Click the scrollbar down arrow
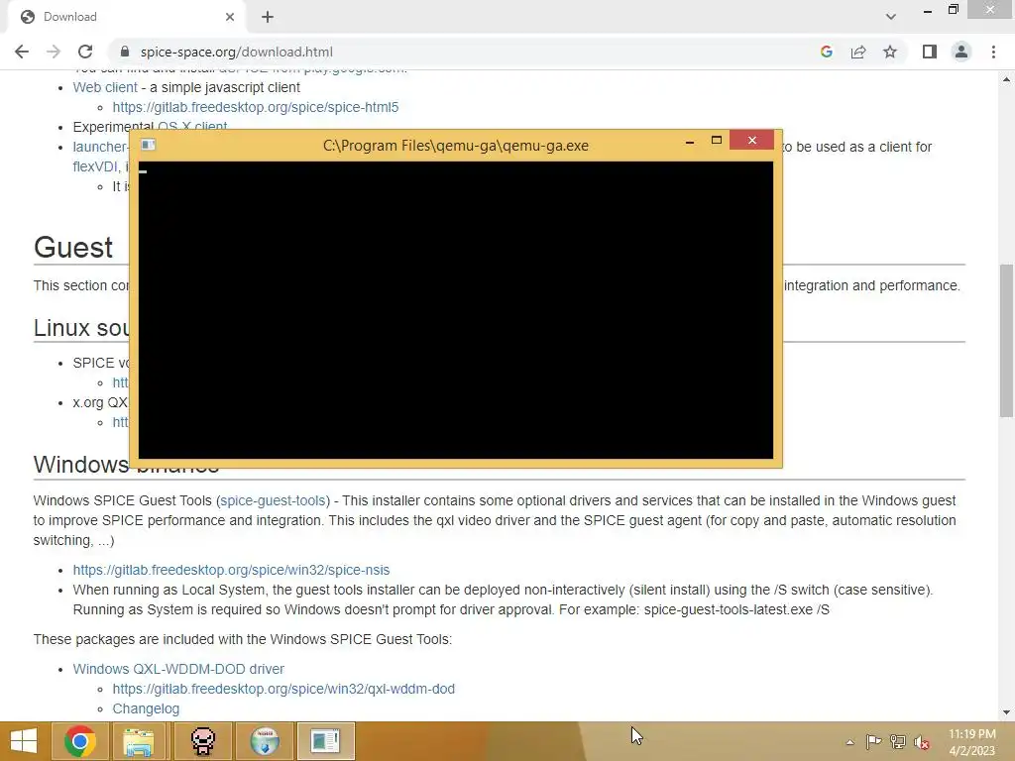Image resolution: width=1015 pixels, height=761 pixels. (1006, 712)
